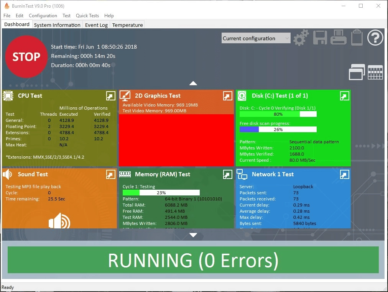388x292 pixels.
Task: Click the save floppy disk icon
Action: 320,38
